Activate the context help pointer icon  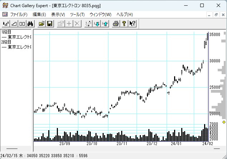coord(132,24)
